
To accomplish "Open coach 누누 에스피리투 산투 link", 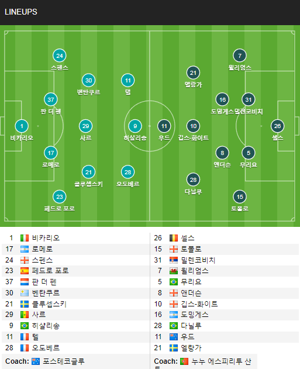I will click(x=221, y=361).
